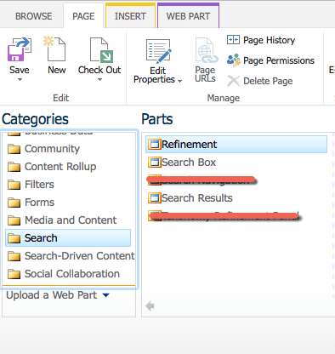Open the Save dropdown arrow
The width and height of the screenshot is (335, 354).
(x=20, y=80)
